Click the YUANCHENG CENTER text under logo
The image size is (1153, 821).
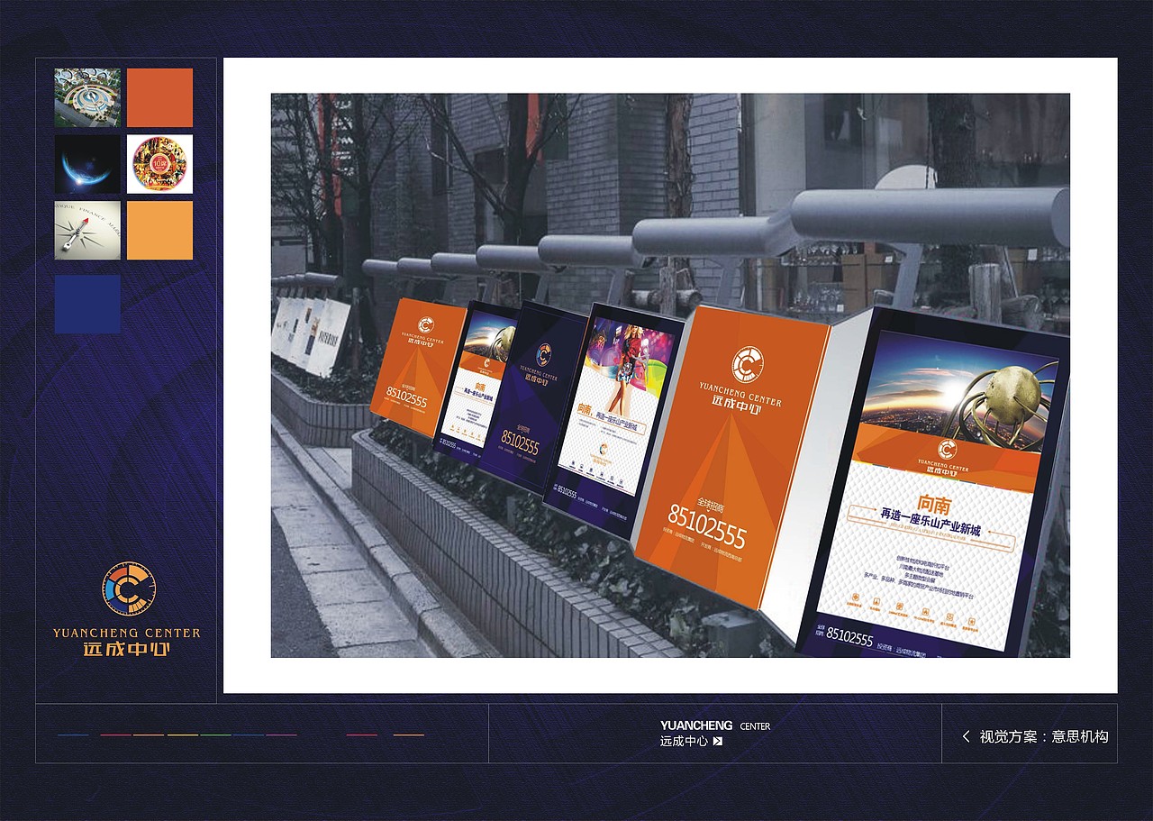pos(127,633)
